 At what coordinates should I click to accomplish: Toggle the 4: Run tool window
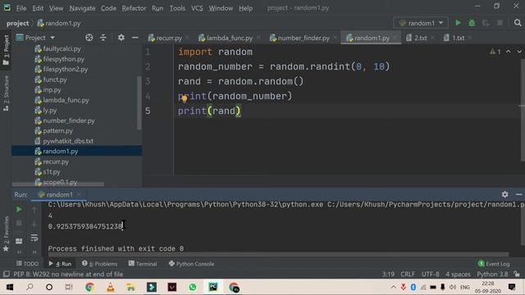pyautogui.click(x=60, y=264)
